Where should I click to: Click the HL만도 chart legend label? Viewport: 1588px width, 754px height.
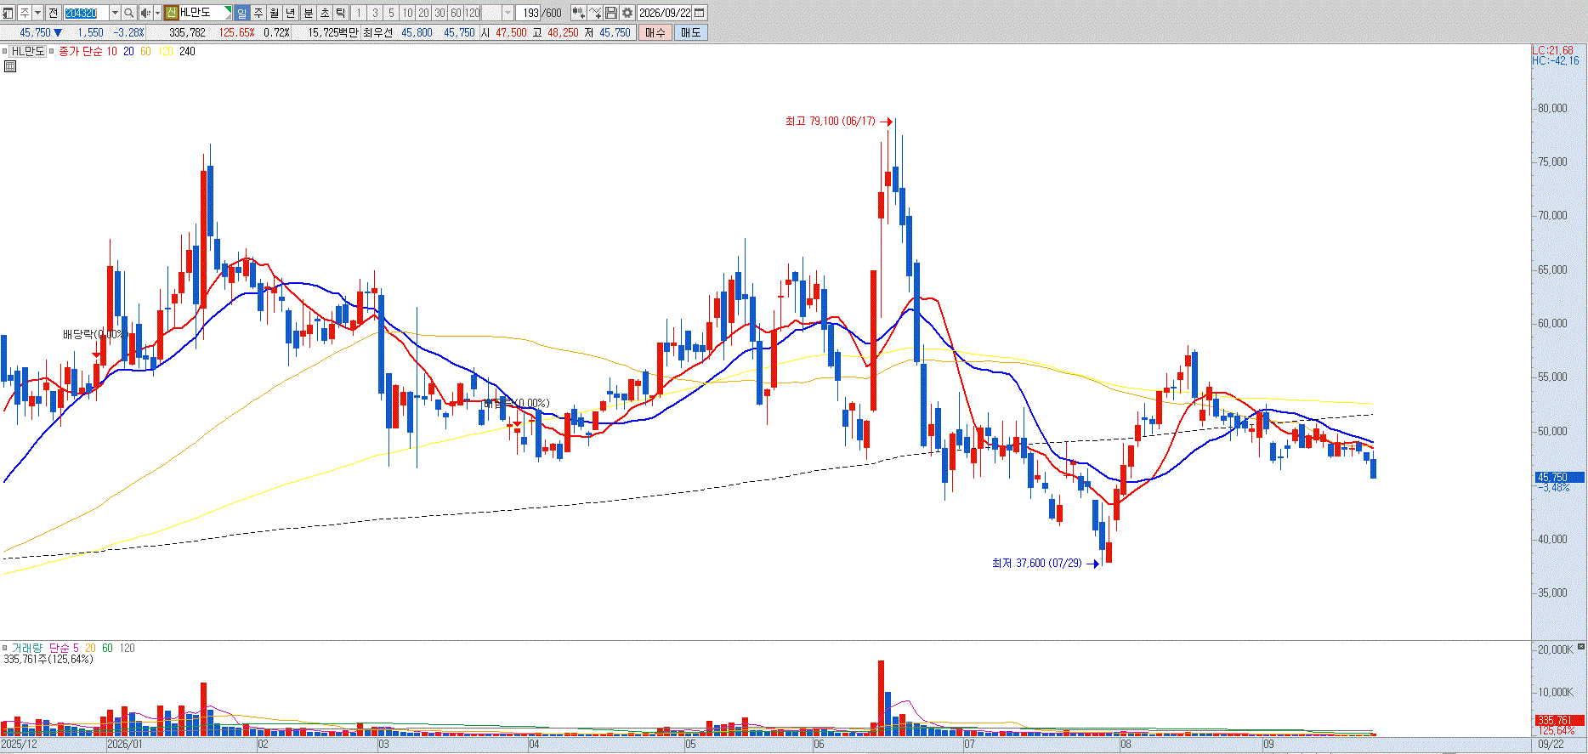[28, 51]
